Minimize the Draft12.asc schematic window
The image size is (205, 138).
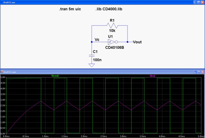(x=195, y=2)
